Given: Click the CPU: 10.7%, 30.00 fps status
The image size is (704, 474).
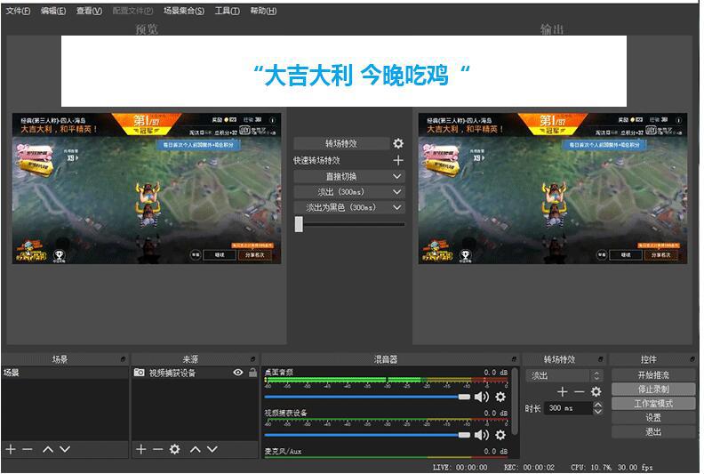Looking at the screenshot, I should [x=612, y=467].
